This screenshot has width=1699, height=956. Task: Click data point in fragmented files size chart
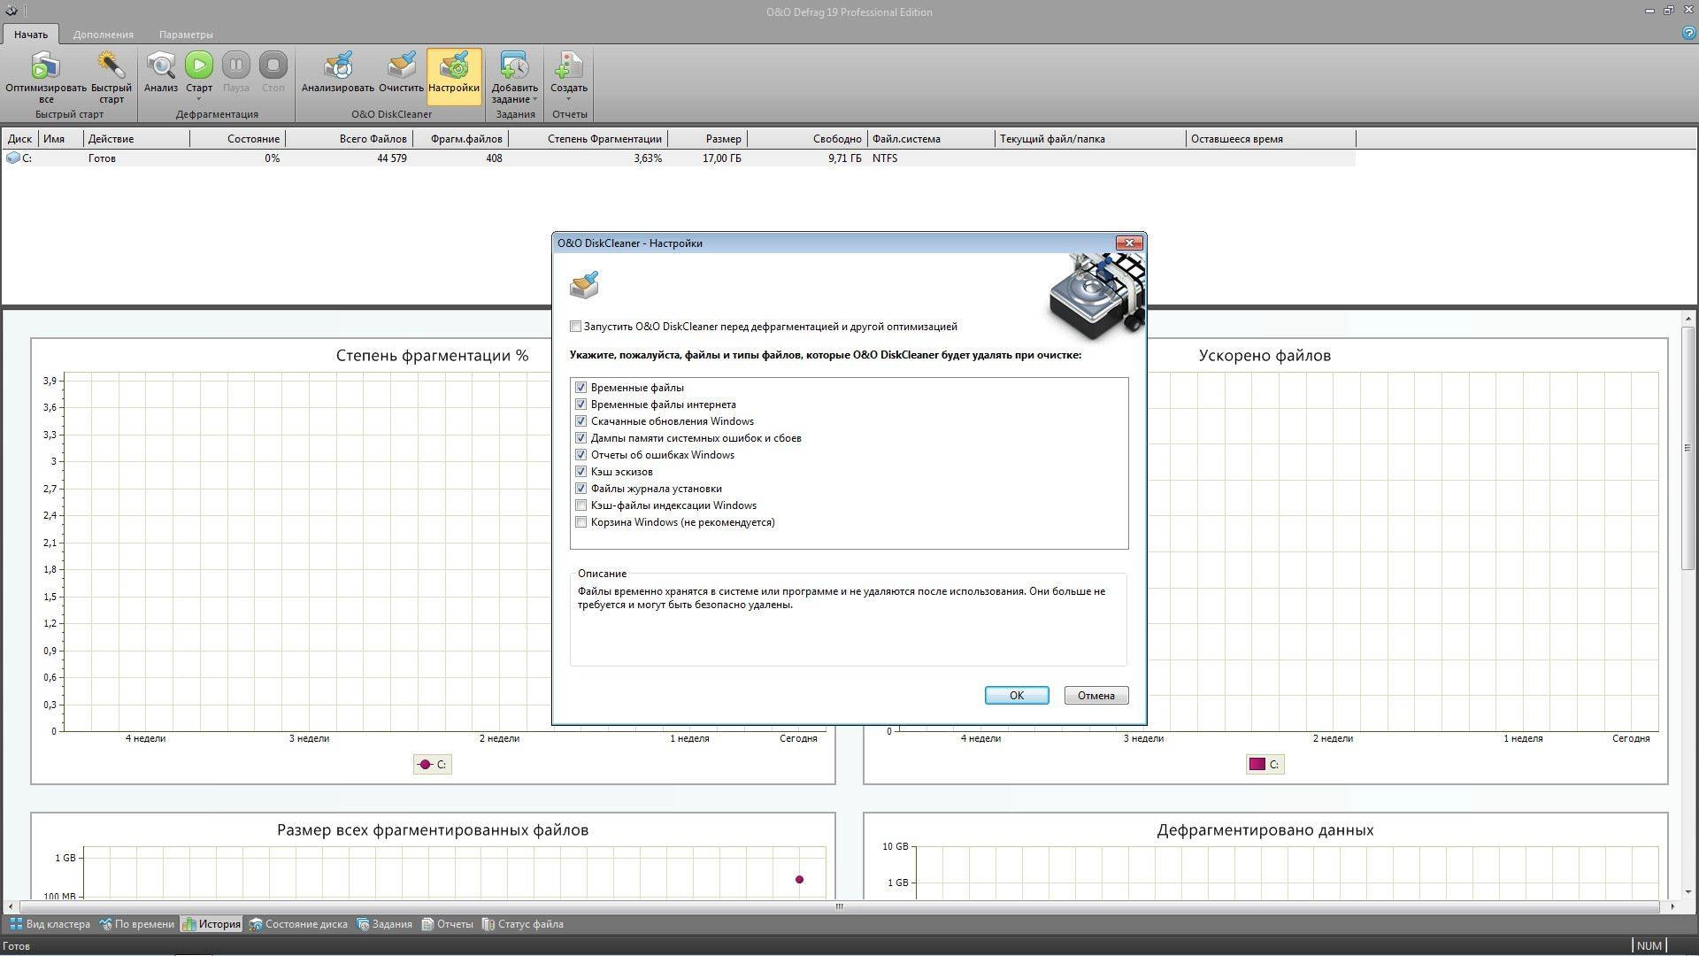click(x=799, y=880)
